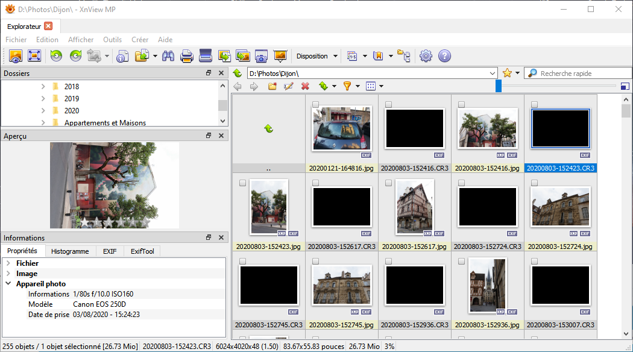The image size is (633, 352).
Task: Toggle fullscreen view icon
Action: 34,56
